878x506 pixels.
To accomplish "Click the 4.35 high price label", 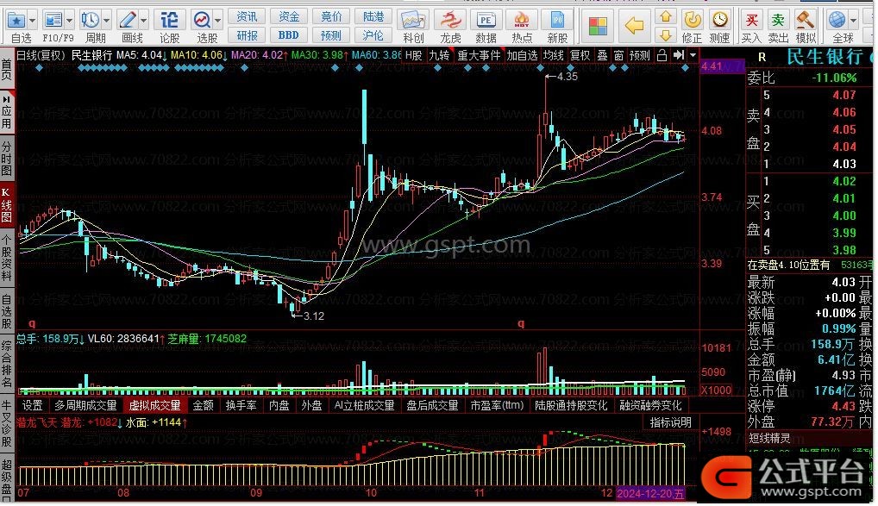I will pos(568,77).
